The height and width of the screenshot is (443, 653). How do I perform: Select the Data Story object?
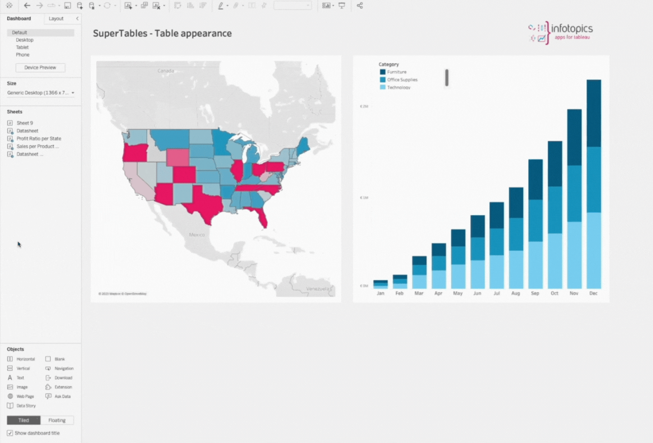21,406
